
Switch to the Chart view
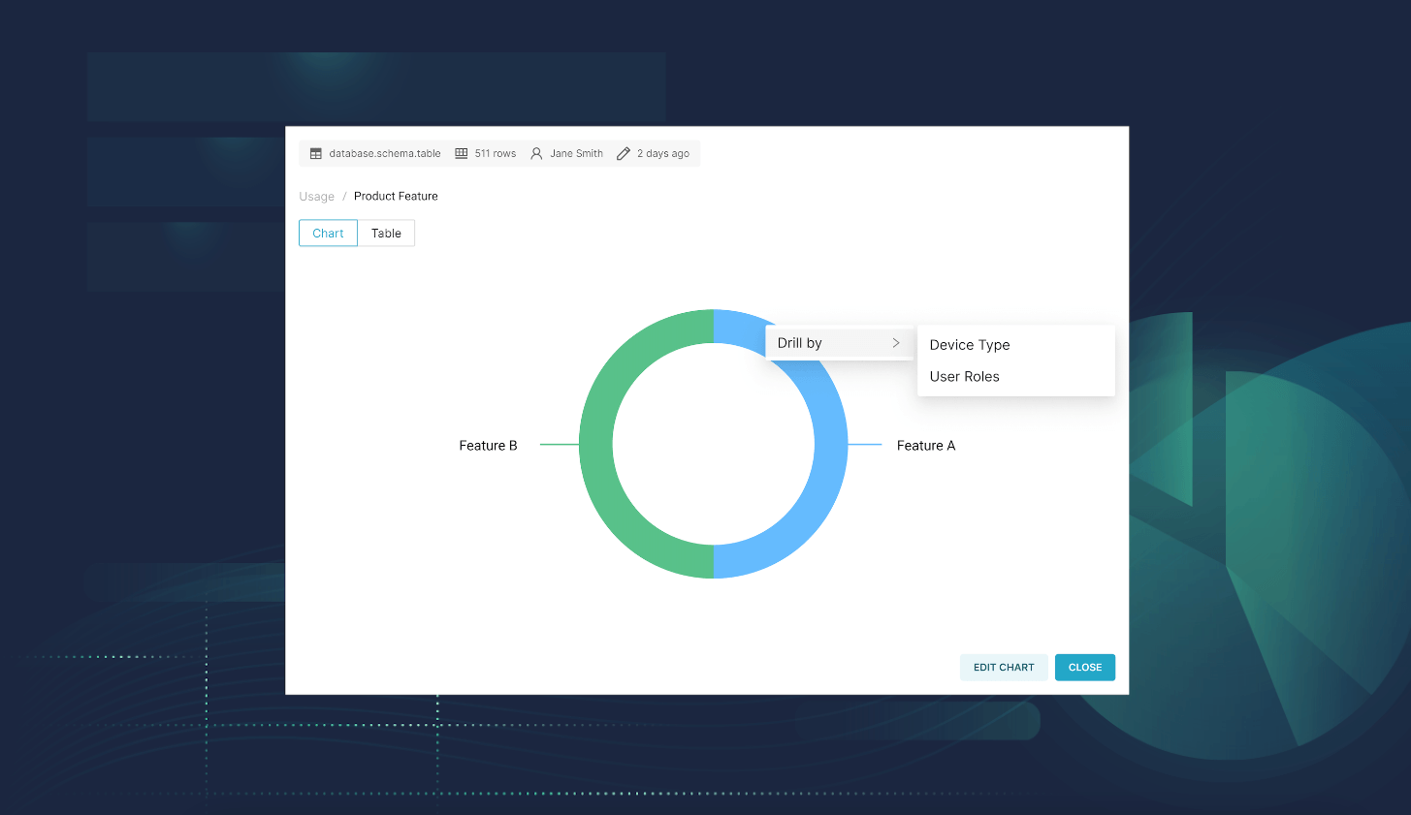pos(328,234)
